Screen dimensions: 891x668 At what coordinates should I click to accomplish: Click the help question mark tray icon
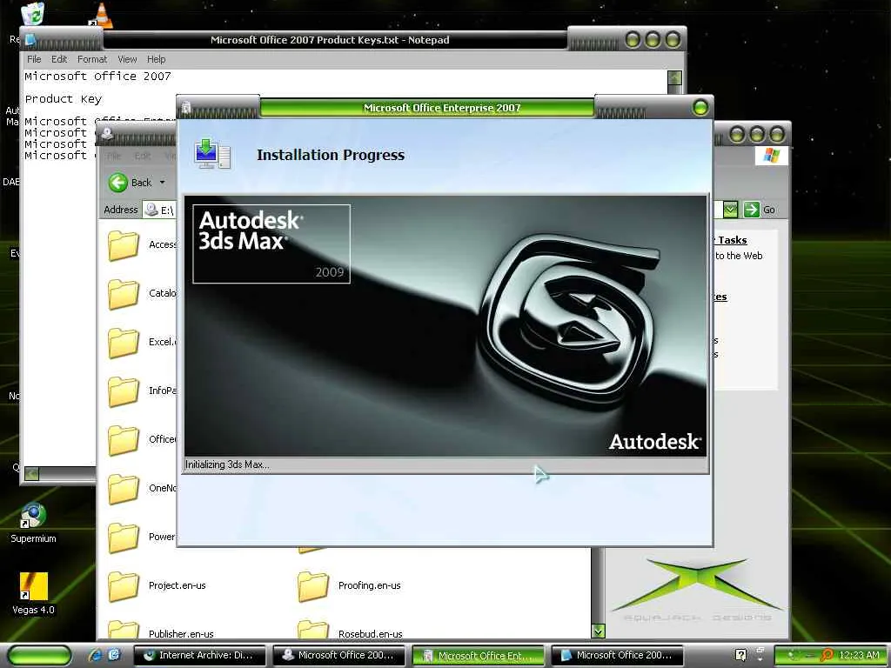741,655
